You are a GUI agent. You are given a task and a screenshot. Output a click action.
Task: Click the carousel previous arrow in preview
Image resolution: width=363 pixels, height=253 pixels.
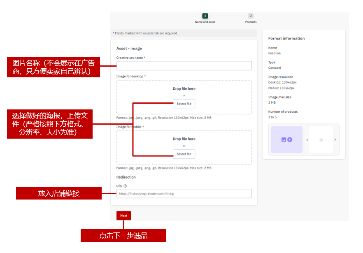[x=307, y=139]
